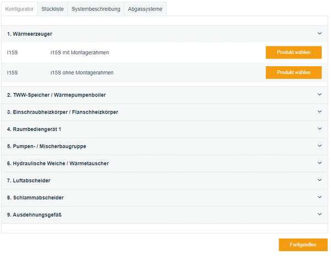Image resolution: width=331 pixels, height=256 pixels.
Task: Switch to the Stückliste tab
Action: click(x=52, y=9)
